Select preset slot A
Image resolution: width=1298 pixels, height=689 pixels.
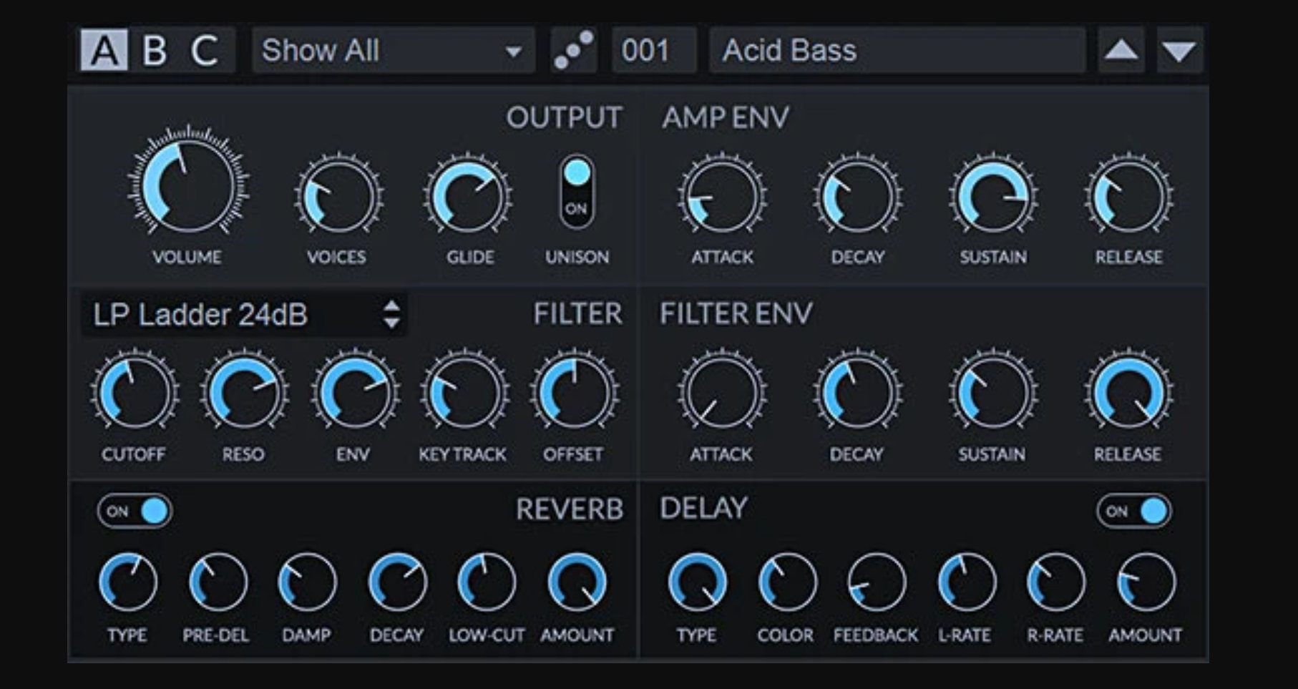pos(104,50)
